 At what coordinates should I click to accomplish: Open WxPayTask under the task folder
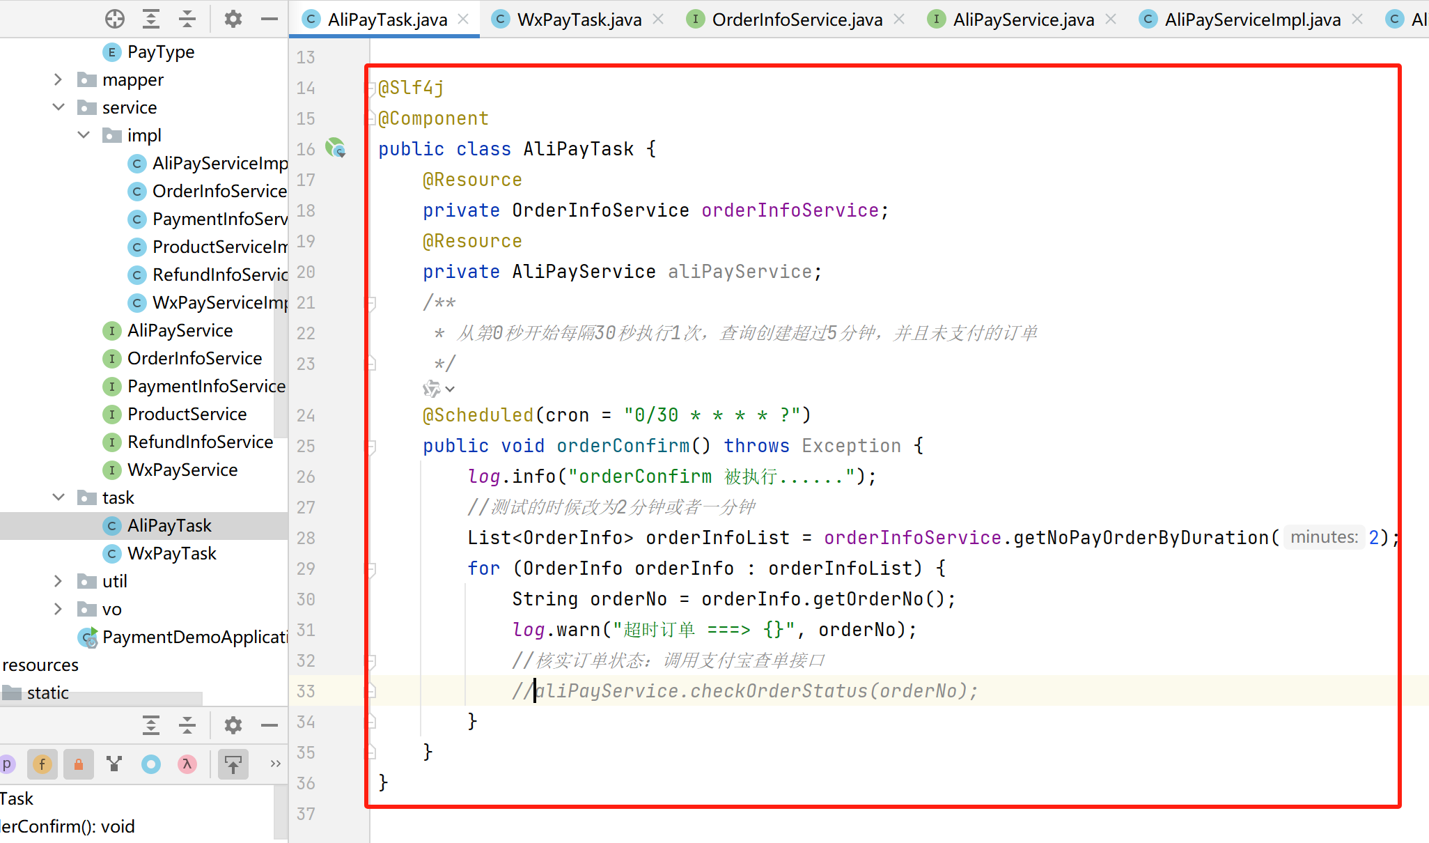(x=171, y=553)
